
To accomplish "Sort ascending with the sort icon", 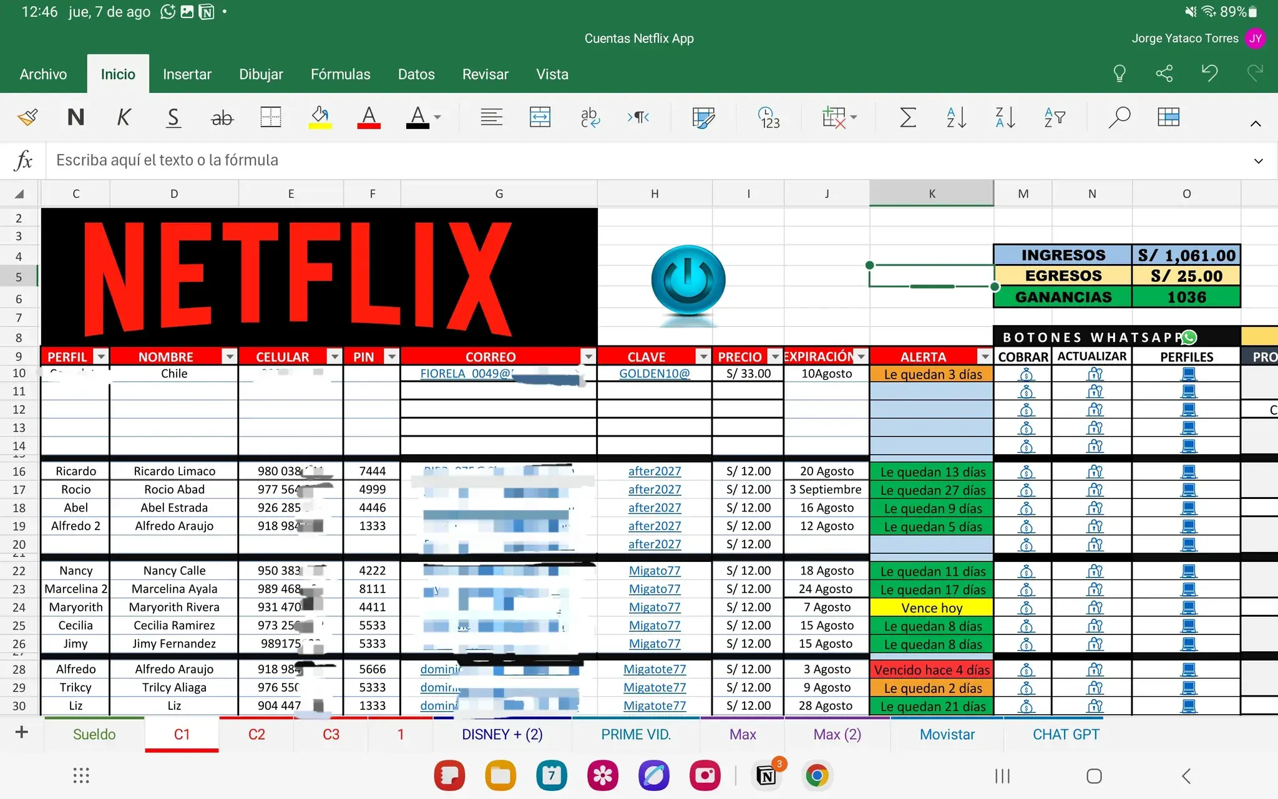I will point(956,117).
